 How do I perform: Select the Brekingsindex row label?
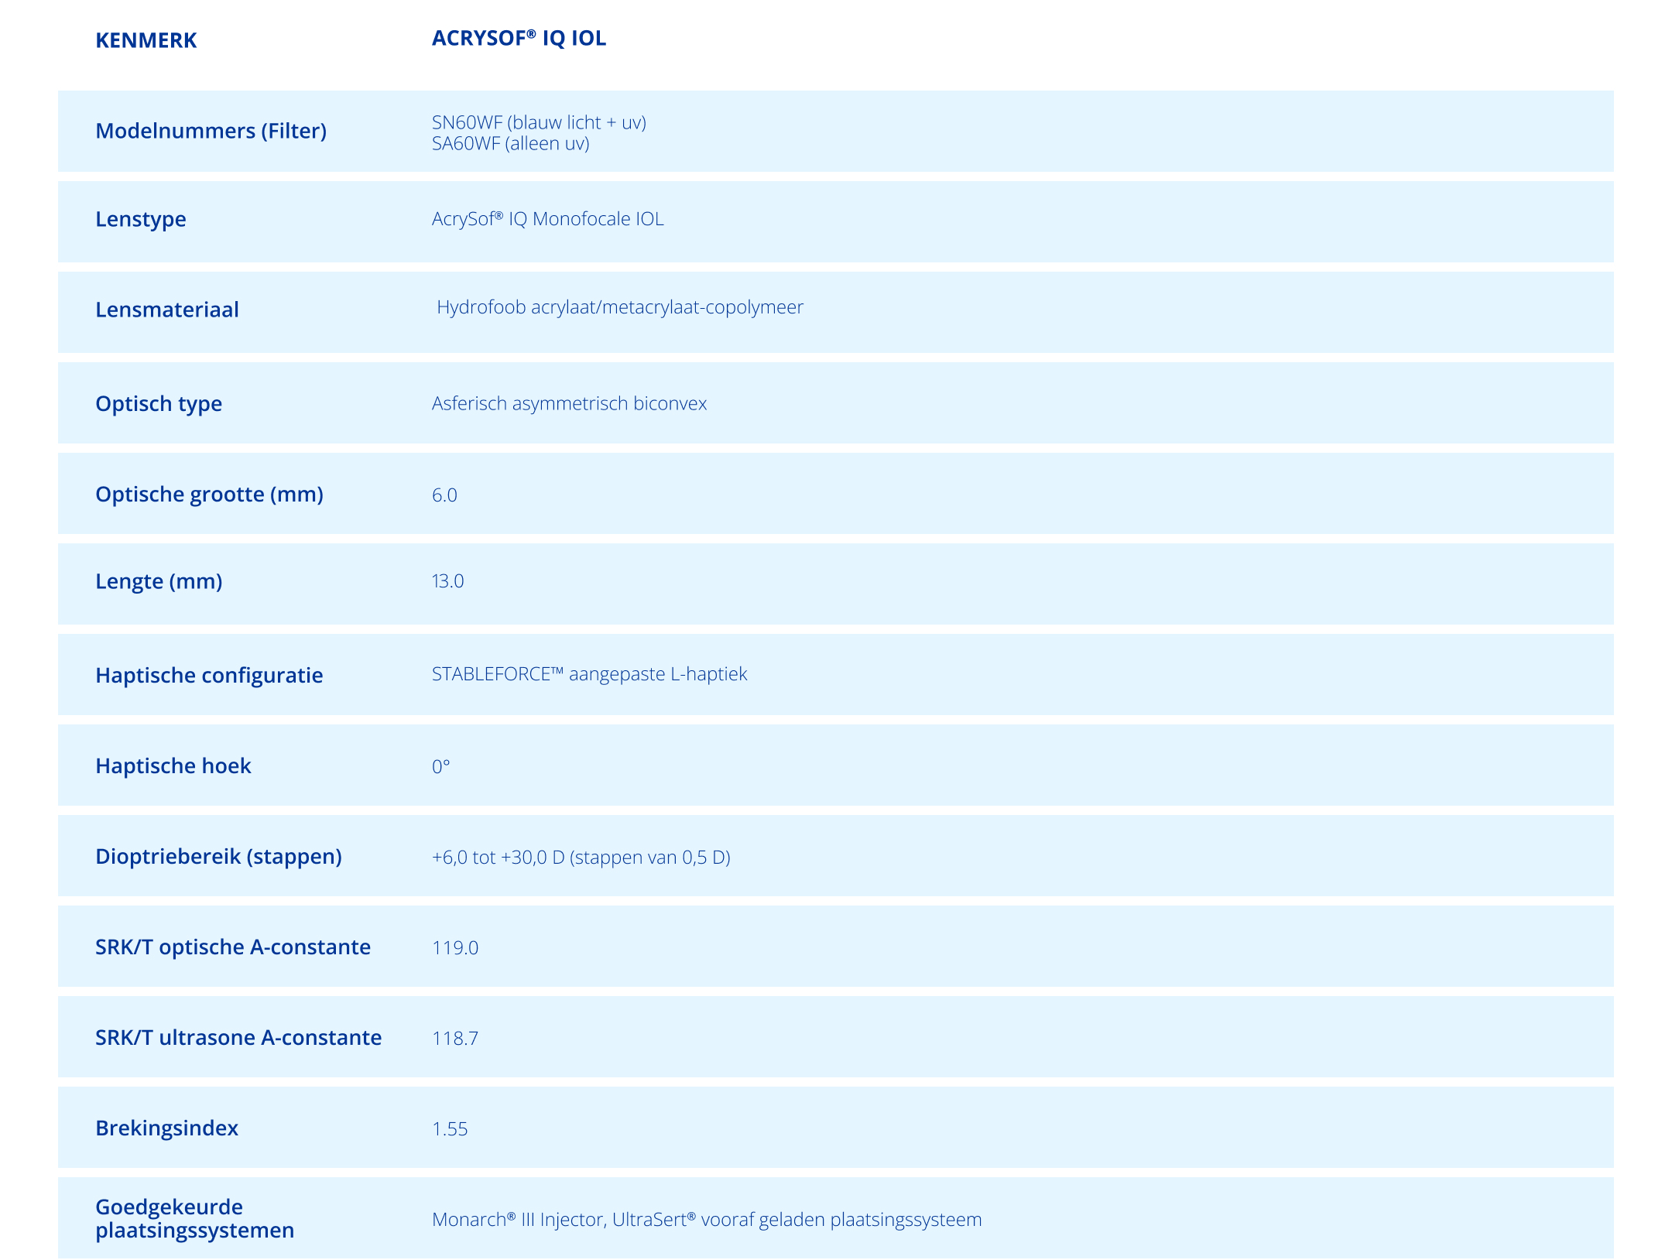click(x=167, y=1128)
